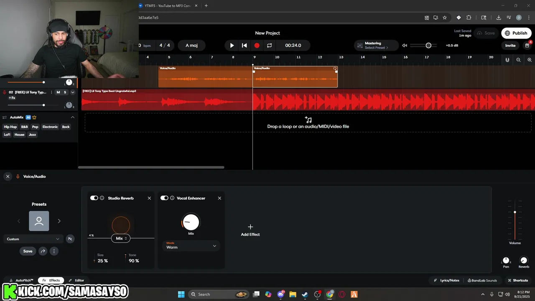Click the bookmark star icon in the address bar
This screenshot has height=301, width=535.
point(445,18)
